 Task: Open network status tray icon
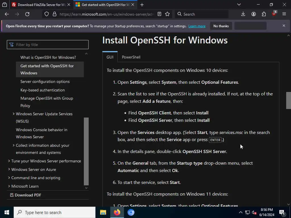click(x=248, y=212)
